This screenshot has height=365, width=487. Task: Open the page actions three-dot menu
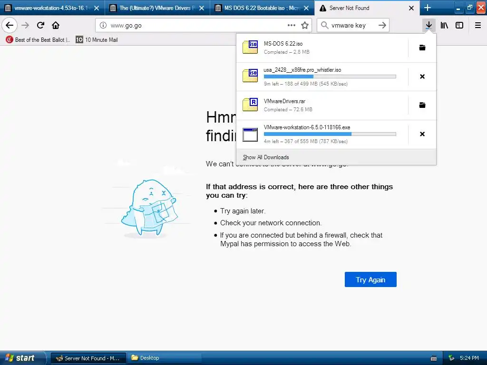pyautogui.click(x=292, y=25)
